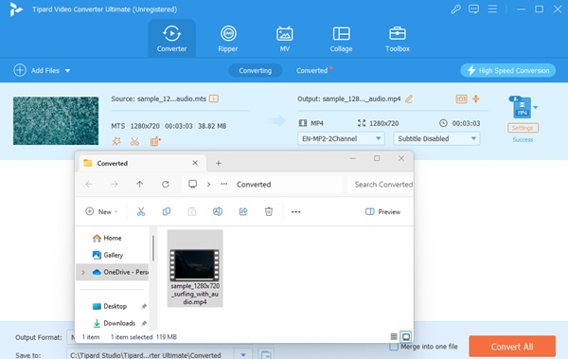Click the ID3 metadata icon
The image size is (568, 359).
(x=461, y=99)
